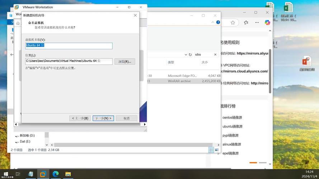Click the Edge page scrollbar up arrow

click(270, 31)
